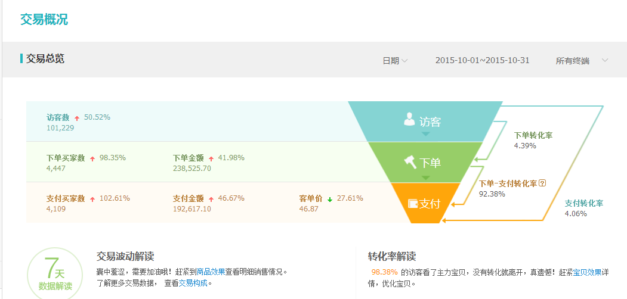The height and width of the screenshot is (299, 627).
Task: Click the visitor person icon in funnel
Action: click(x=409, y=119)
